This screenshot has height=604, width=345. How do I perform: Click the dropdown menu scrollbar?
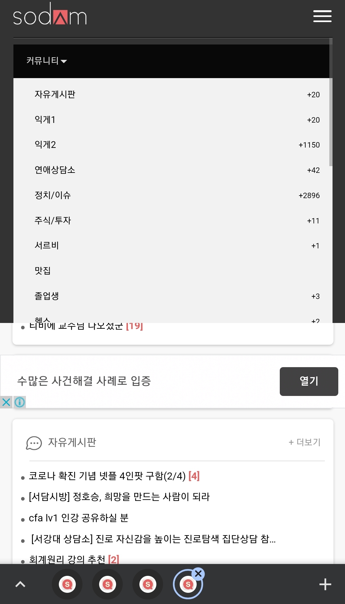tap(331, 122)
